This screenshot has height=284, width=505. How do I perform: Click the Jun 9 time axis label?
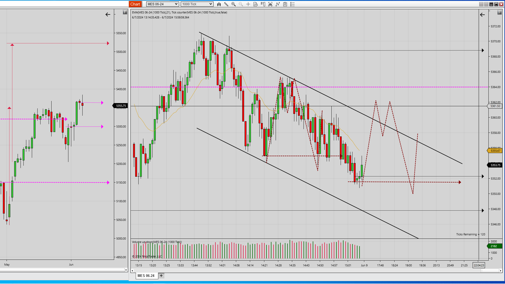pyautogui.click(x=364, y=265)
